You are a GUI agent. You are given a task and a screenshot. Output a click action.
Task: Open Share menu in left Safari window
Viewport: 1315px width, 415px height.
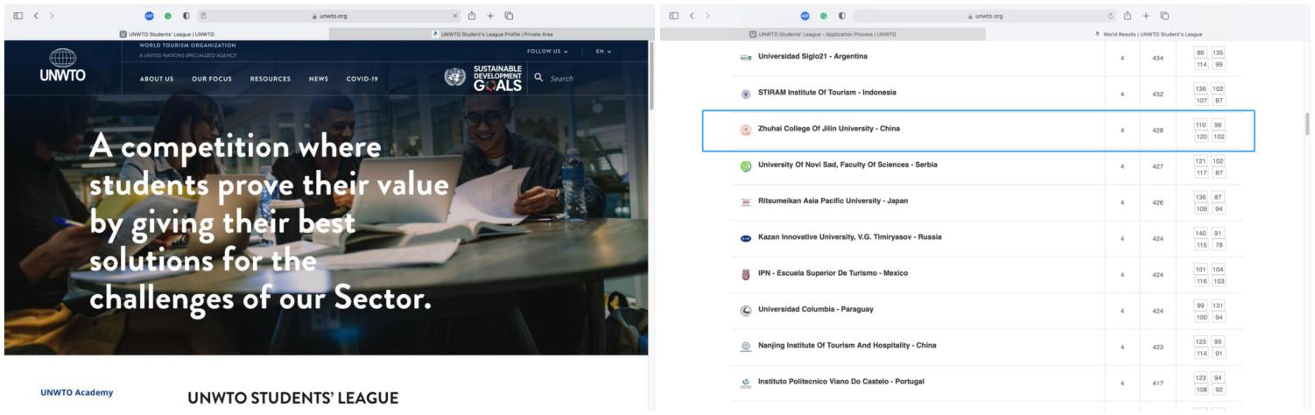point(472,15)
